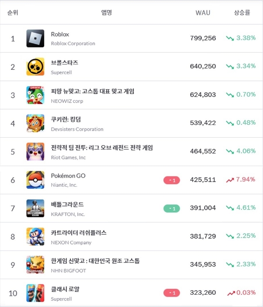Sort by the 상승률 column header

[x=242, y=13]
